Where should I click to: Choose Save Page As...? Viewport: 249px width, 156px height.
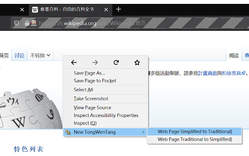(106, 73)
